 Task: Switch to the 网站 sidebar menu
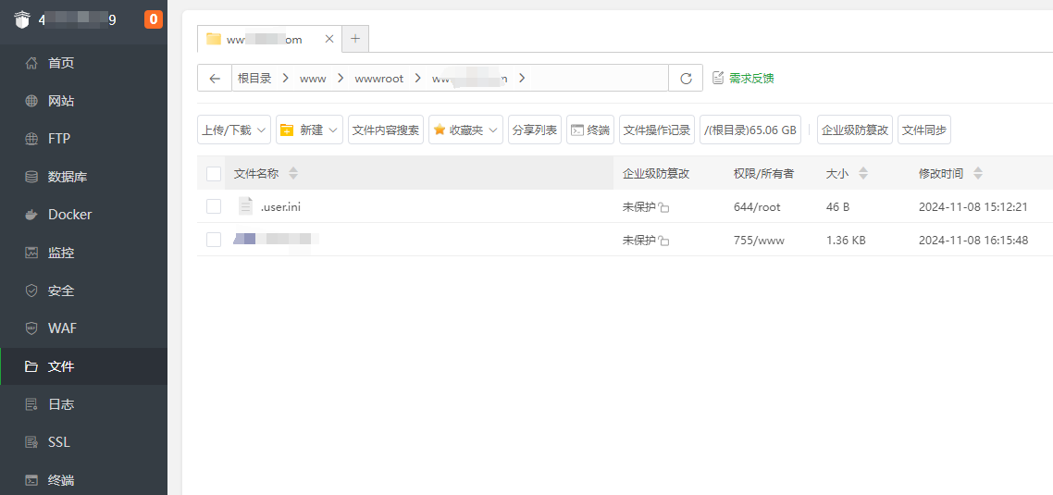point(61,101)
